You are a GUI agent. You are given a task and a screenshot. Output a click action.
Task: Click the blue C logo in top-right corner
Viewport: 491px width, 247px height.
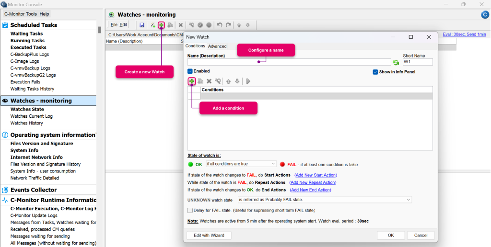tap(484, 15)
